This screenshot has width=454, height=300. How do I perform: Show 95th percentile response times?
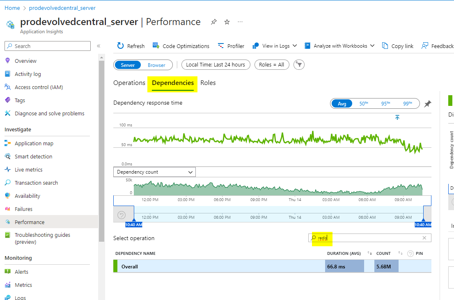tap(385, 103)
